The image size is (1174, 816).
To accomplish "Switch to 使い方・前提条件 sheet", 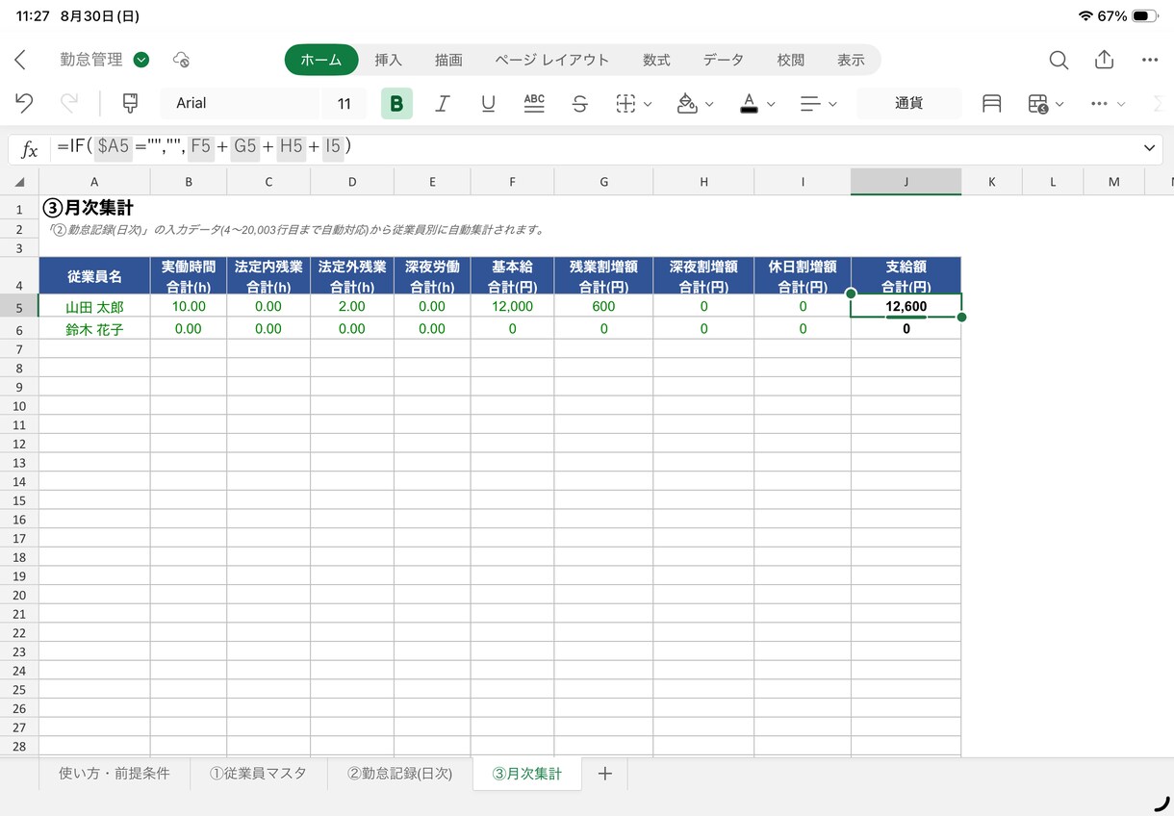I will click(x=114, y=774).
